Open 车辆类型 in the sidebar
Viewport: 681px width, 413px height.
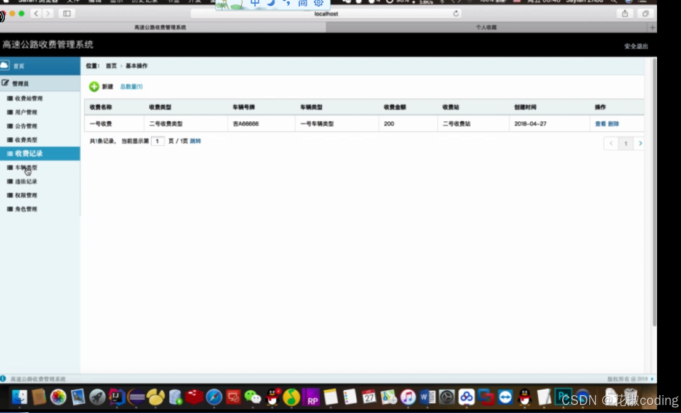coord(26,167)
